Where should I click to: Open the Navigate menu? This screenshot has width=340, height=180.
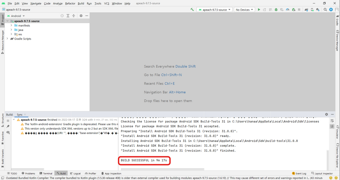coord(36,3)
